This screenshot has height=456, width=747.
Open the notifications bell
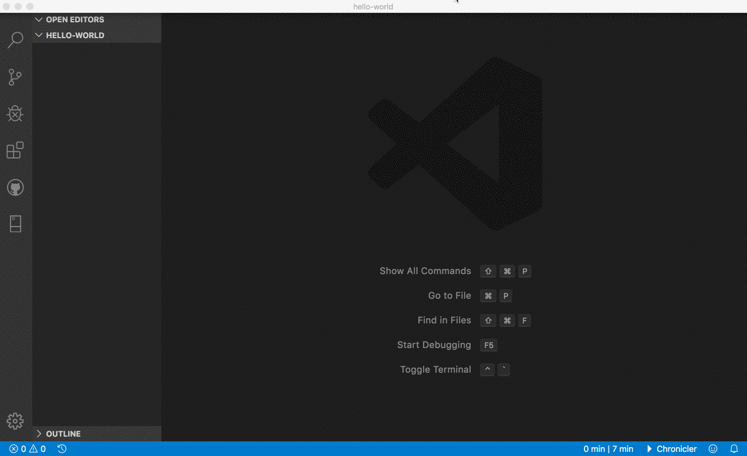point(735,448)
